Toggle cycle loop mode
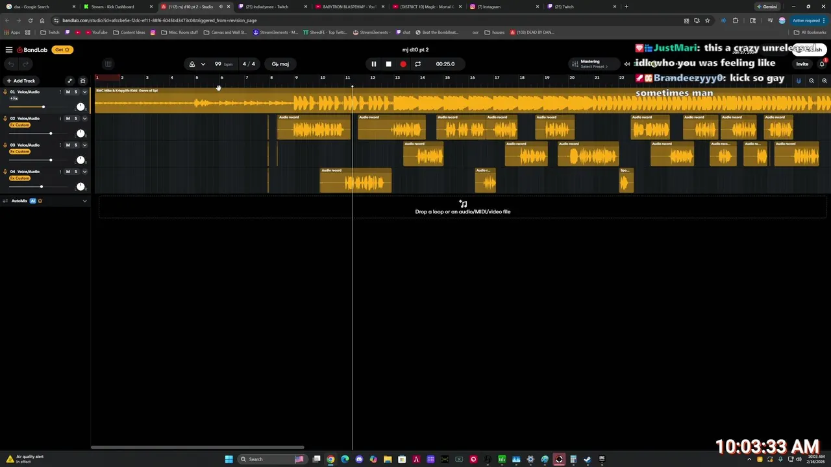 [417, 64]
